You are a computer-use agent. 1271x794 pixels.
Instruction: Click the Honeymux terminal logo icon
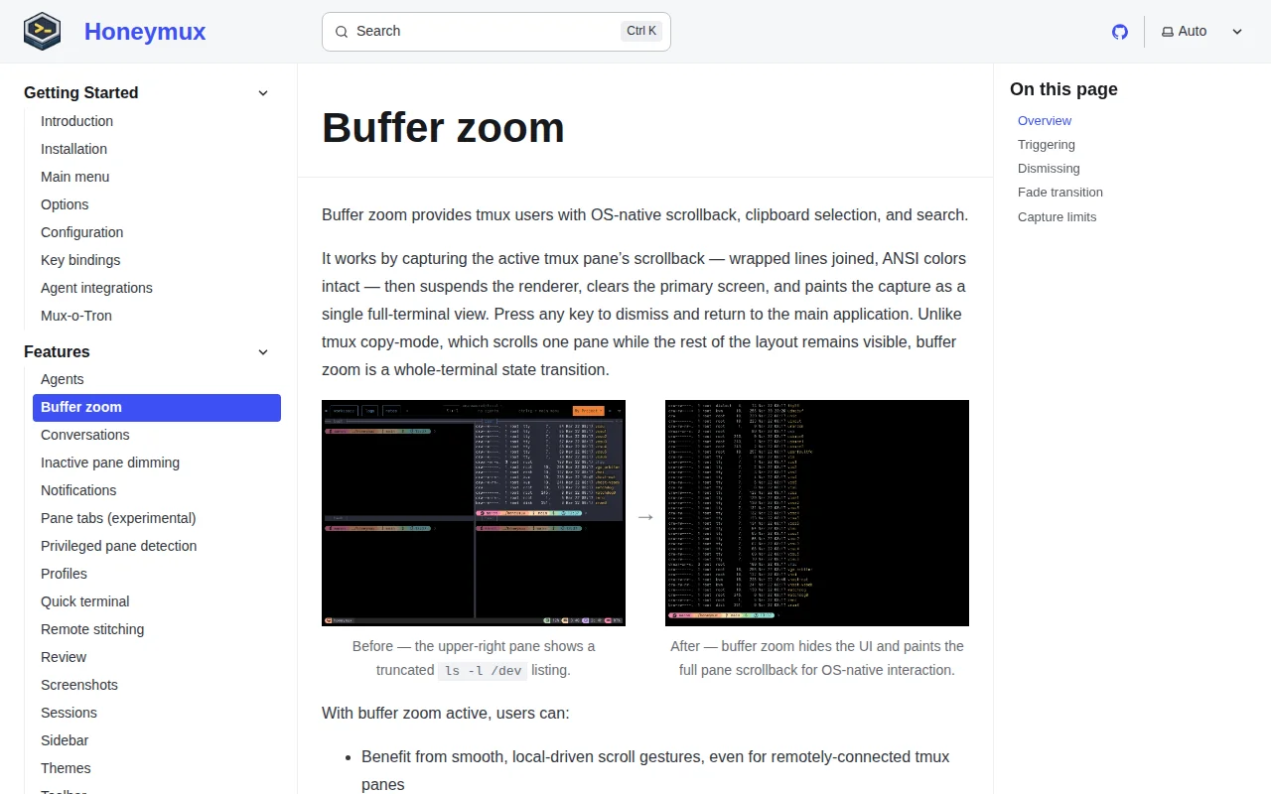point(43,32)
